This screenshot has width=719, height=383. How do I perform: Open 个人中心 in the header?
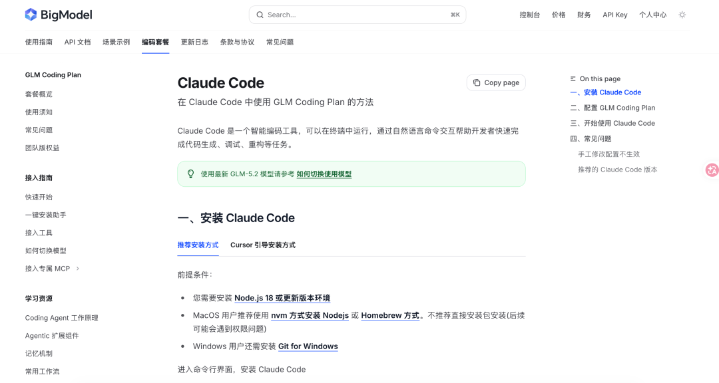point(653,15)
